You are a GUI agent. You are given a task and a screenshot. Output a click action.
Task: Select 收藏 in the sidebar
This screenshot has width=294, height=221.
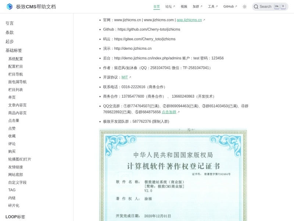12,136
